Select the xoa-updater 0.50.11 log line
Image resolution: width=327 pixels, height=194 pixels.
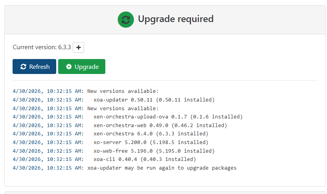pos(114,100)
